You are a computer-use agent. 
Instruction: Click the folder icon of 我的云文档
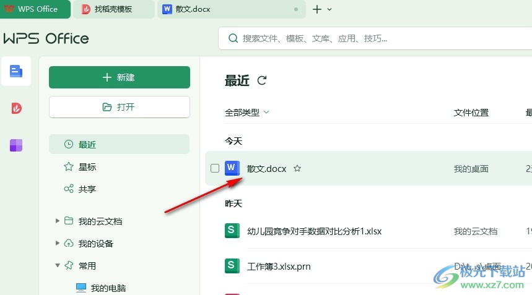[69, 221]
